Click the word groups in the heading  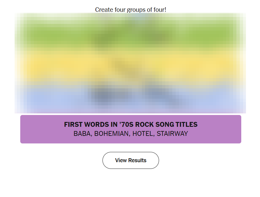(136, 10)
